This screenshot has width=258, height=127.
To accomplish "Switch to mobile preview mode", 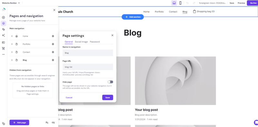I will click(180, 3).
